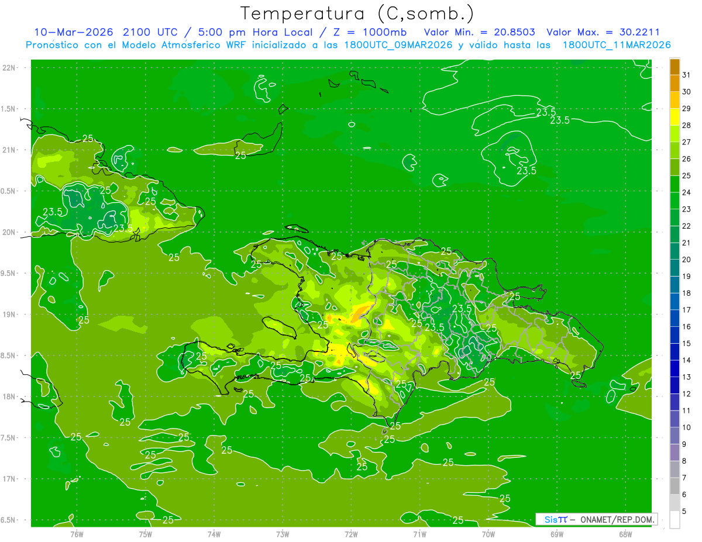Pick the colorbar swatch between 29 and 30

[x=675, y=100]
